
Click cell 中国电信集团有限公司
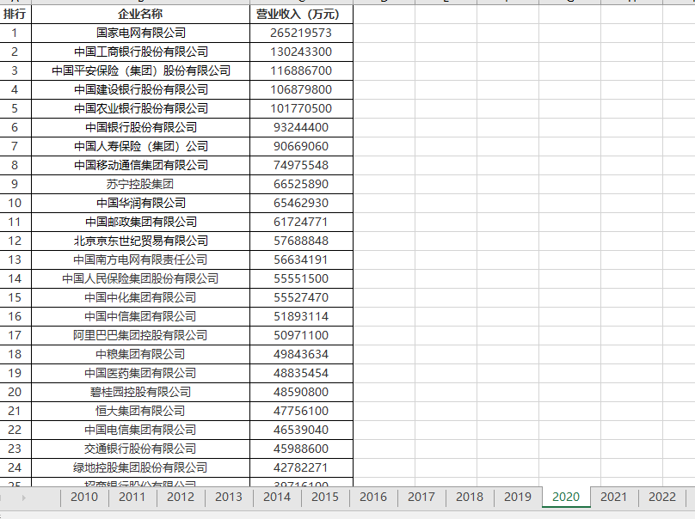[140, 430]
